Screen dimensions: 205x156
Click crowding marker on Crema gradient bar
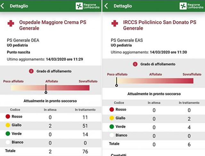(46, 93)
